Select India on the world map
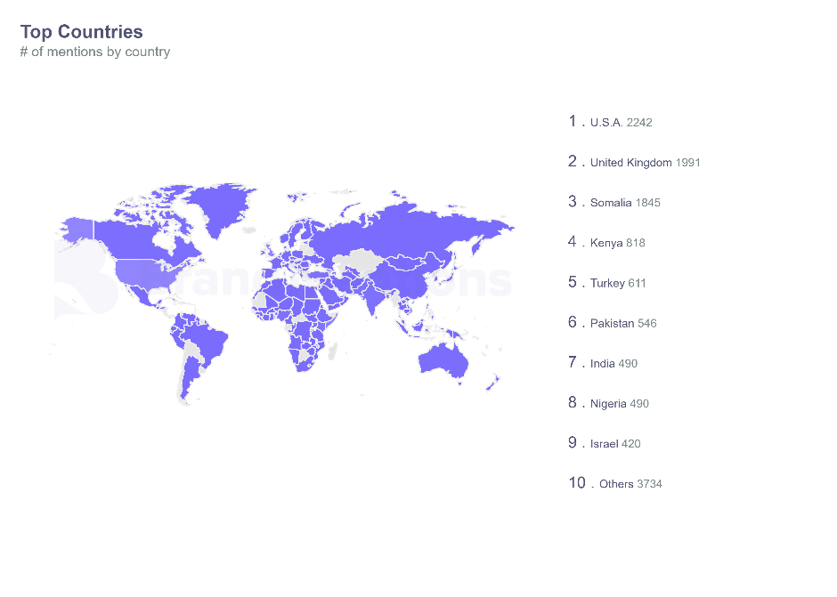The width and height of the screenshot is (837, 597). [x=378, y=301]
